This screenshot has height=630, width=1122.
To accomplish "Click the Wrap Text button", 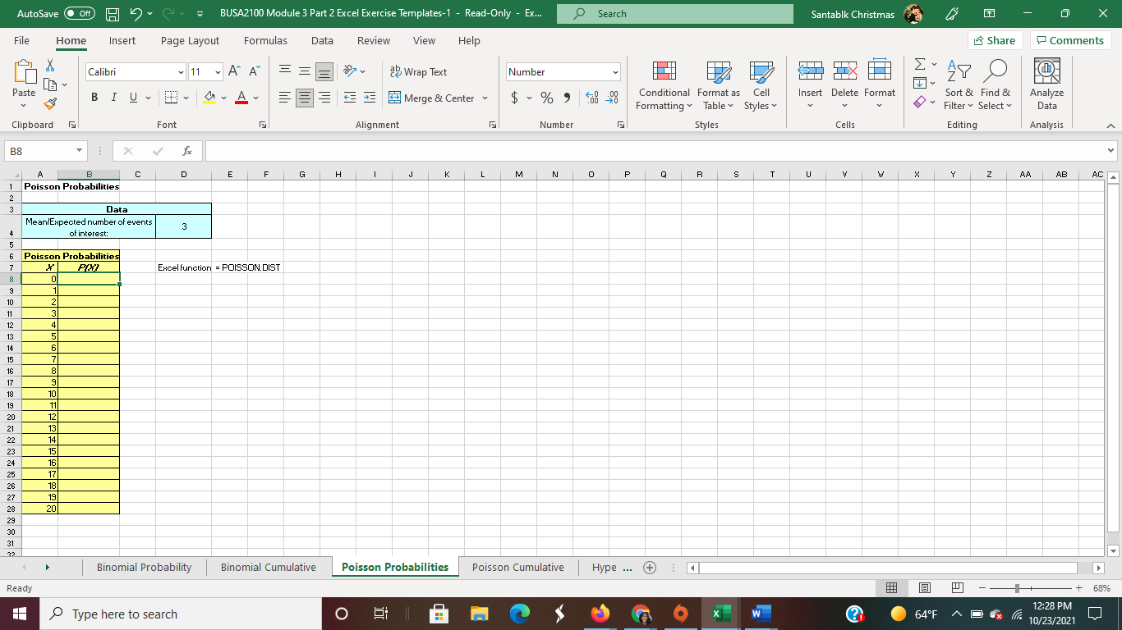I will (418, 72).
